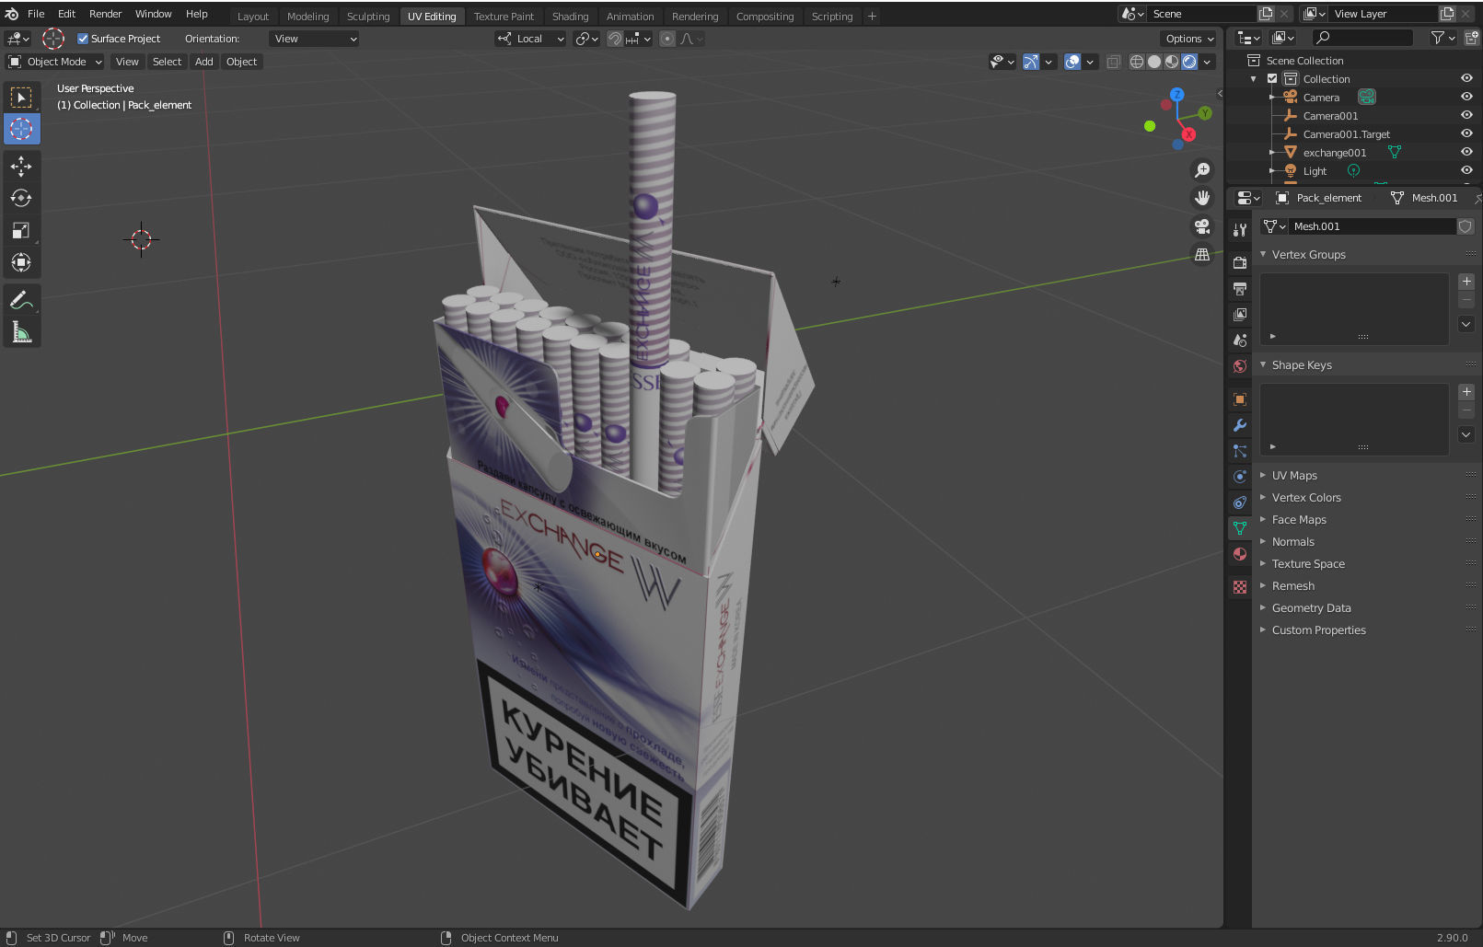Open the Tool properties tab

point(1240,229)
